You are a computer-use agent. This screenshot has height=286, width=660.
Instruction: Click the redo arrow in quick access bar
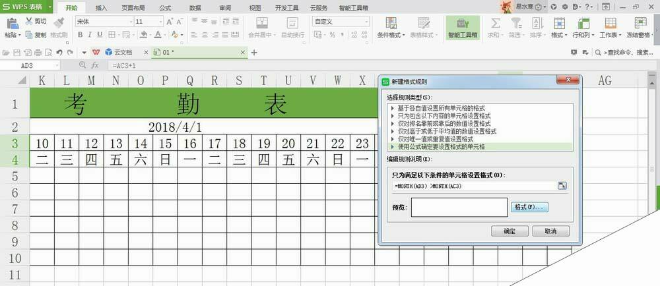71,52
